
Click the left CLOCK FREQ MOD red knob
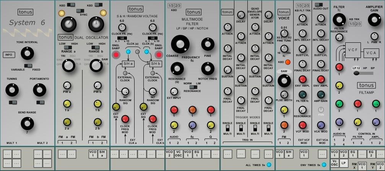click(125, 119)
